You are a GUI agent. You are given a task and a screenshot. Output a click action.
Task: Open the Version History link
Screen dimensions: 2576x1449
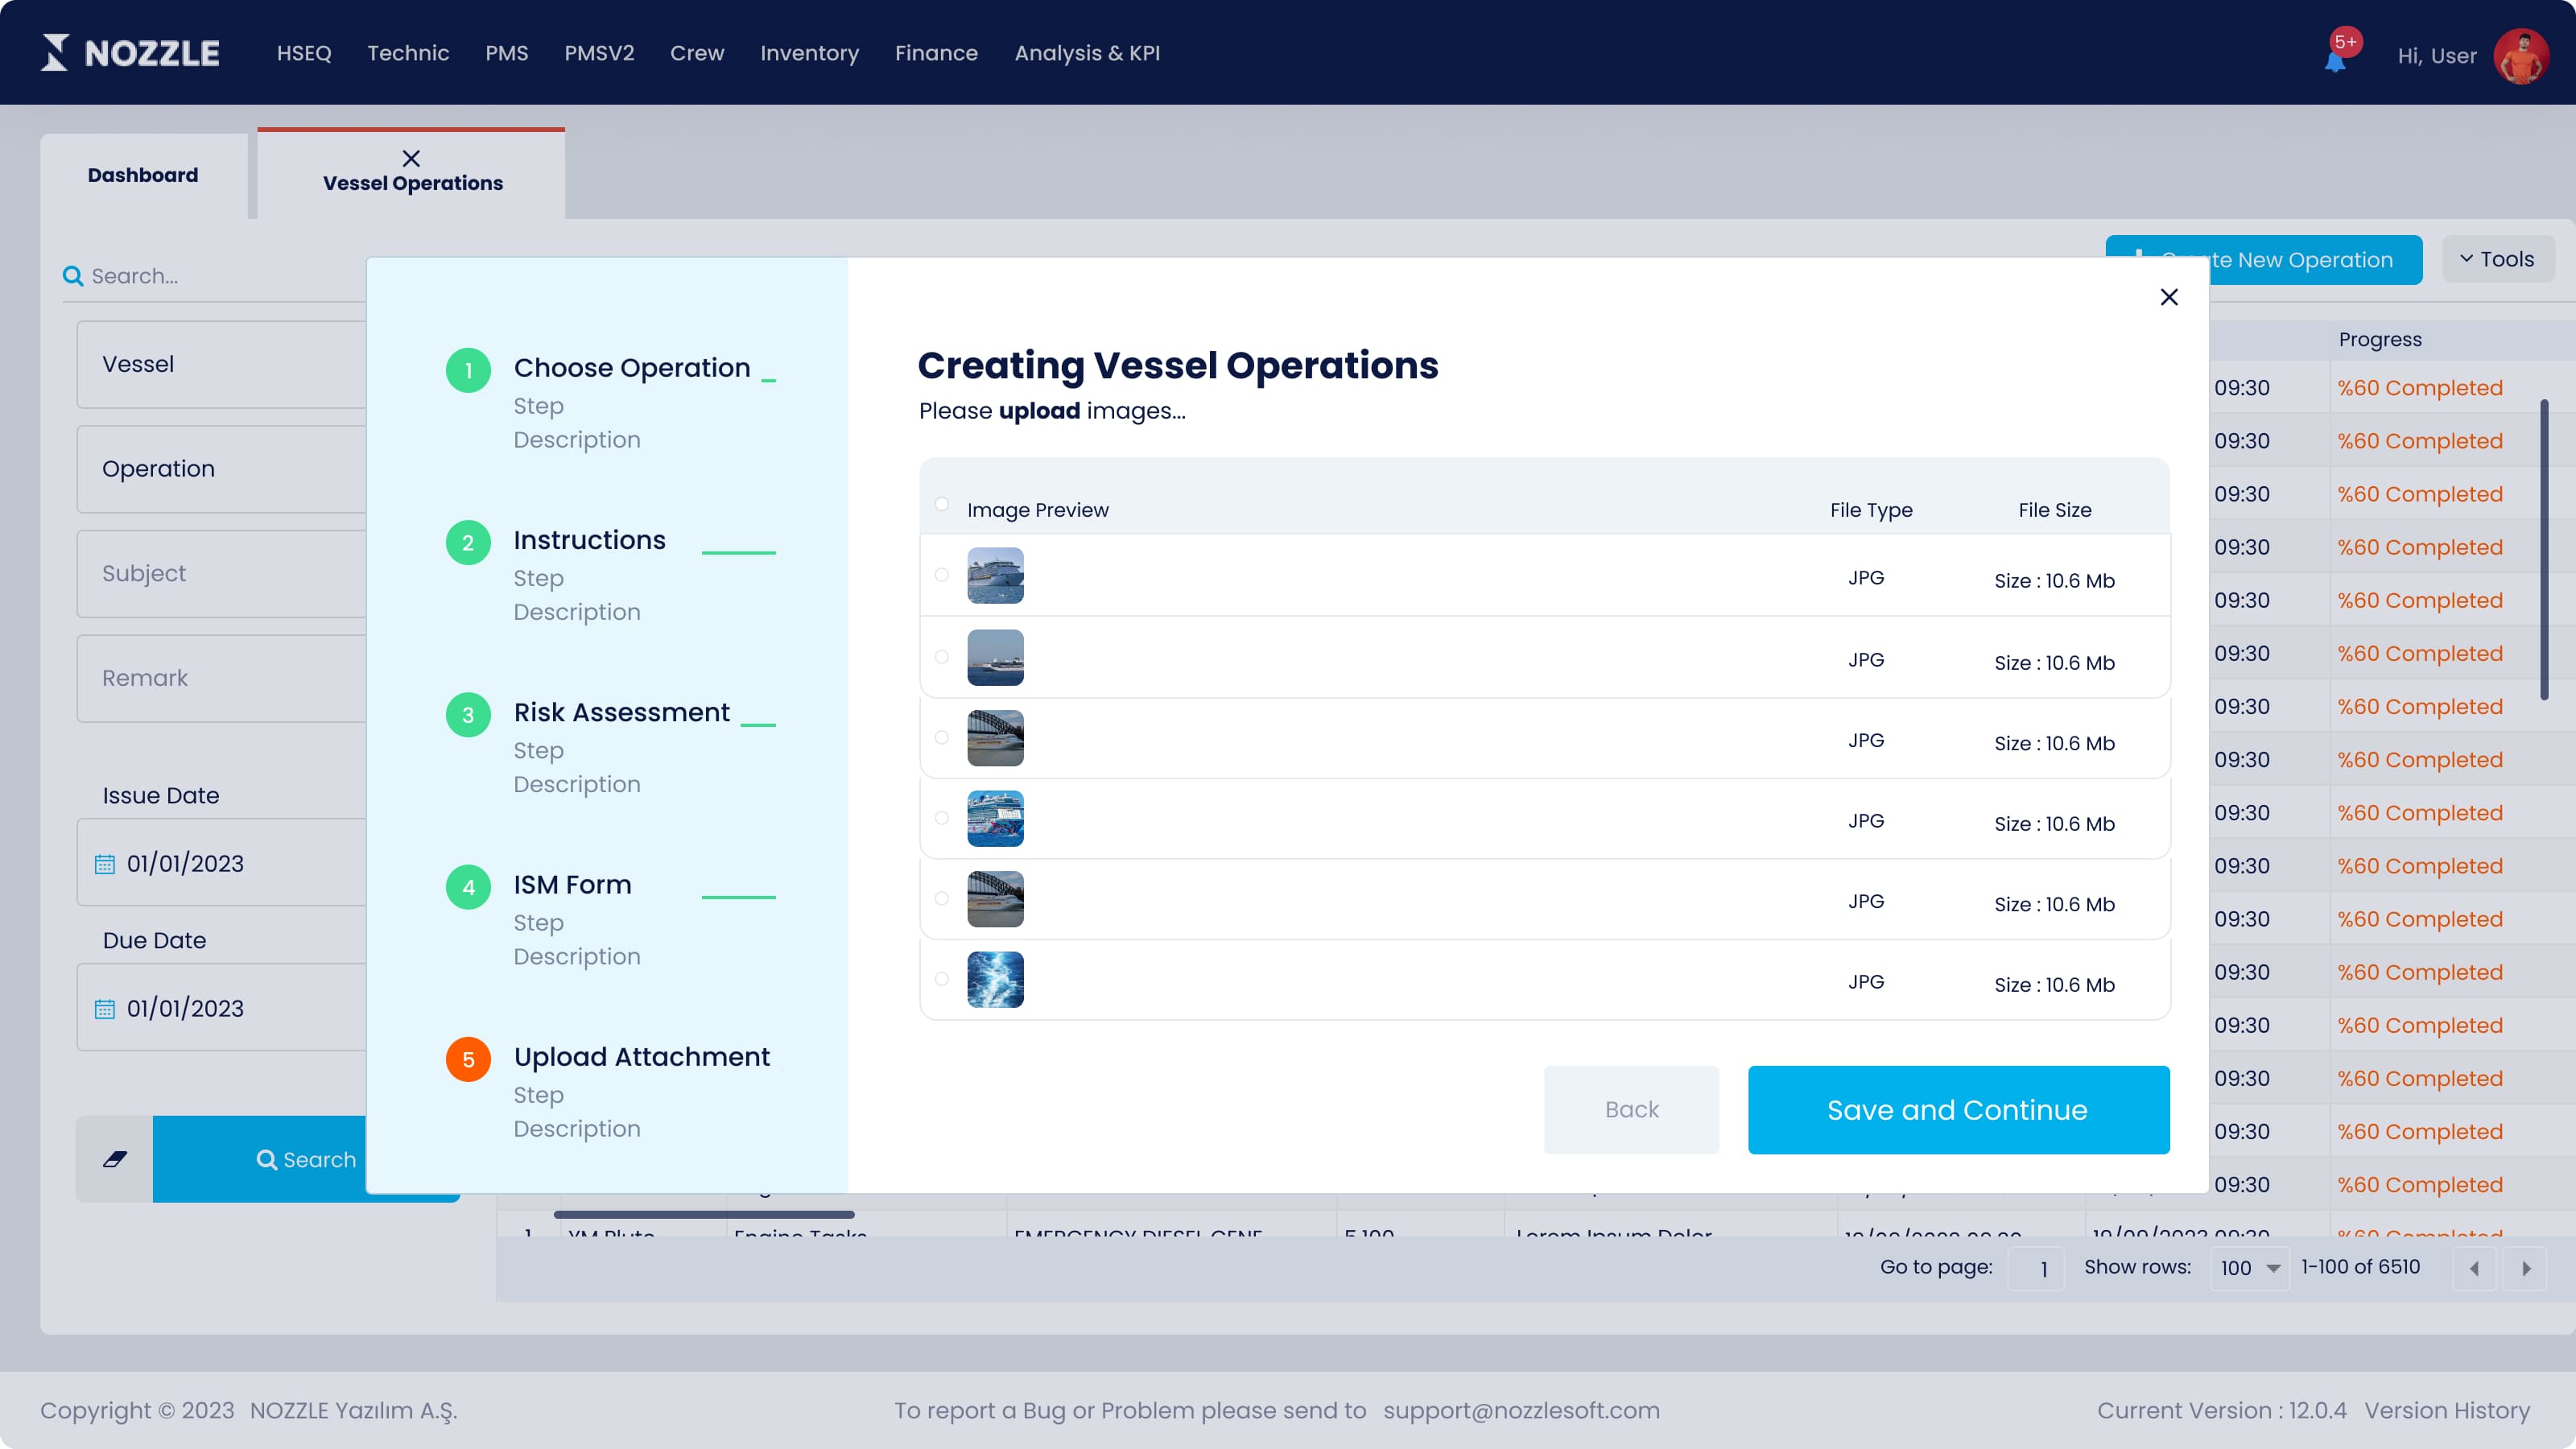(x=2447, y=1411)
